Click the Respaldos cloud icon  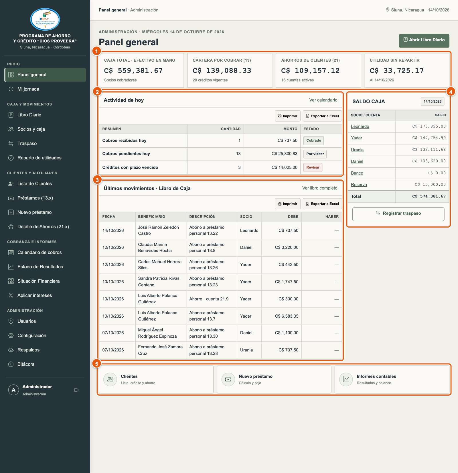[11, 350]
